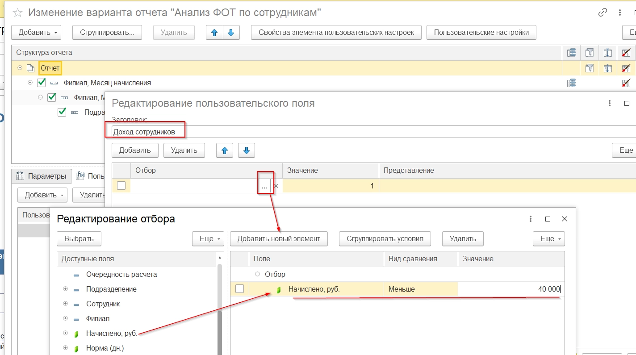Image resolution: width=636 pixels, height=355 pixels.
Task: Expand the Подразделение available field
Action: 66,289
